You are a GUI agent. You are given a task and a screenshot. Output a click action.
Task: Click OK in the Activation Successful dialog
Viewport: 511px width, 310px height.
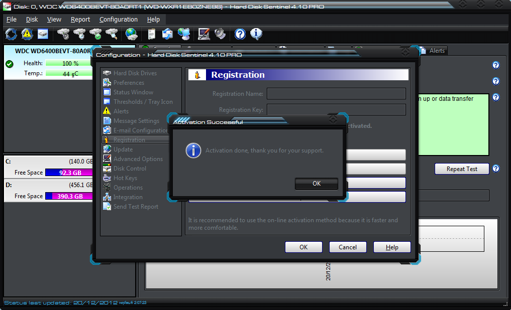click(316, 184)
